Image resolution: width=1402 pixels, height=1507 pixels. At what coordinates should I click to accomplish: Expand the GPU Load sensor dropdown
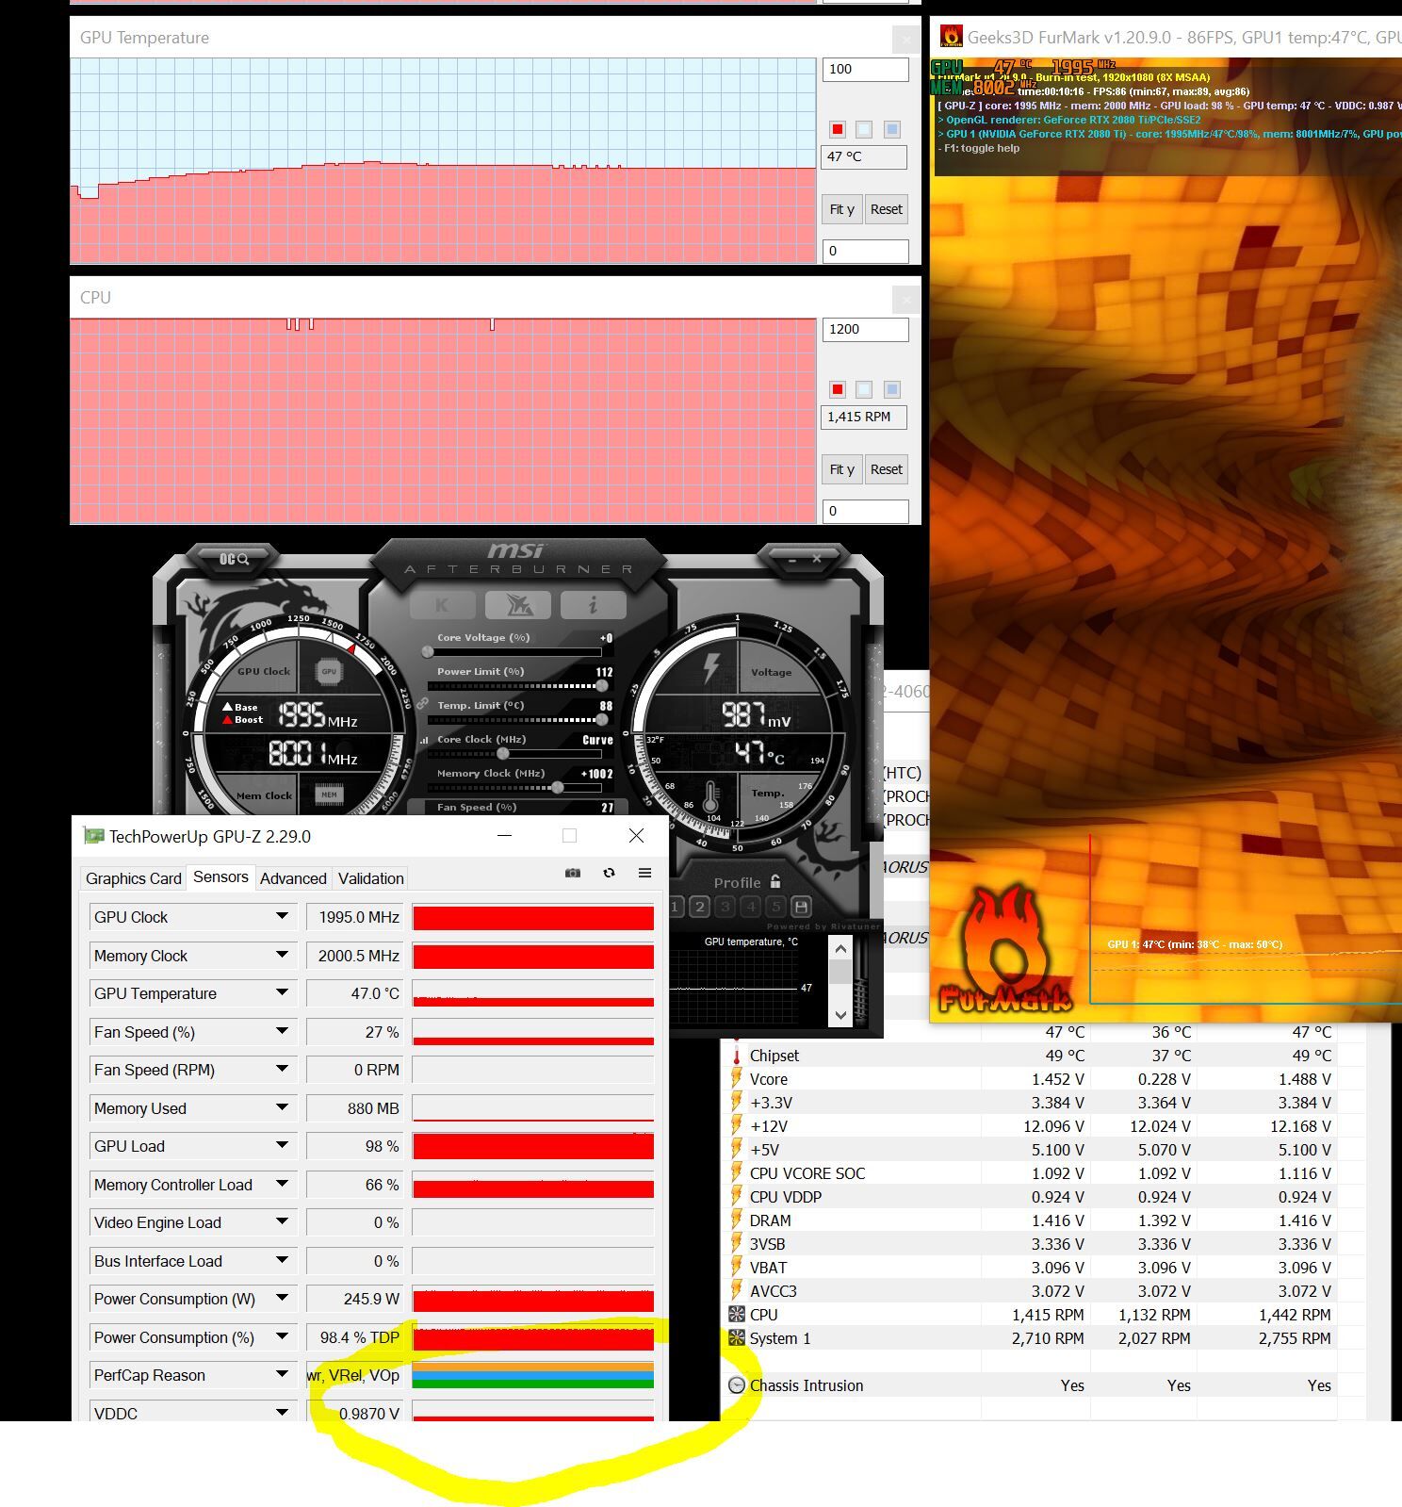coord(282,1145)
